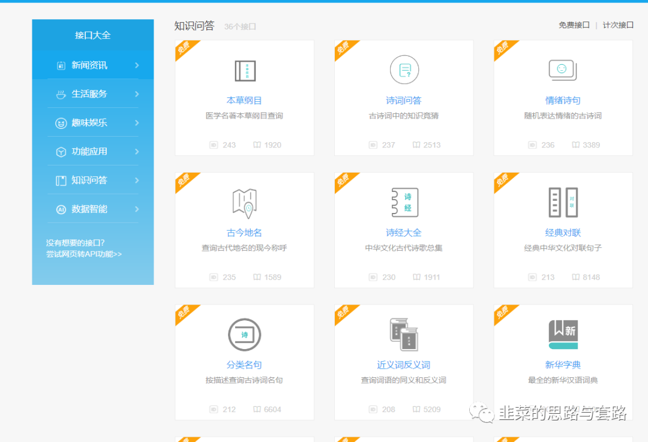Open the 分类名句 title link

pyautogui.click(x=244, y=365)
